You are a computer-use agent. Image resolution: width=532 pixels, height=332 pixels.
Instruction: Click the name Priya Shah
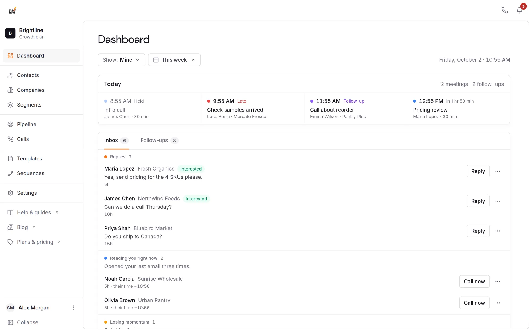pos(117,228)
